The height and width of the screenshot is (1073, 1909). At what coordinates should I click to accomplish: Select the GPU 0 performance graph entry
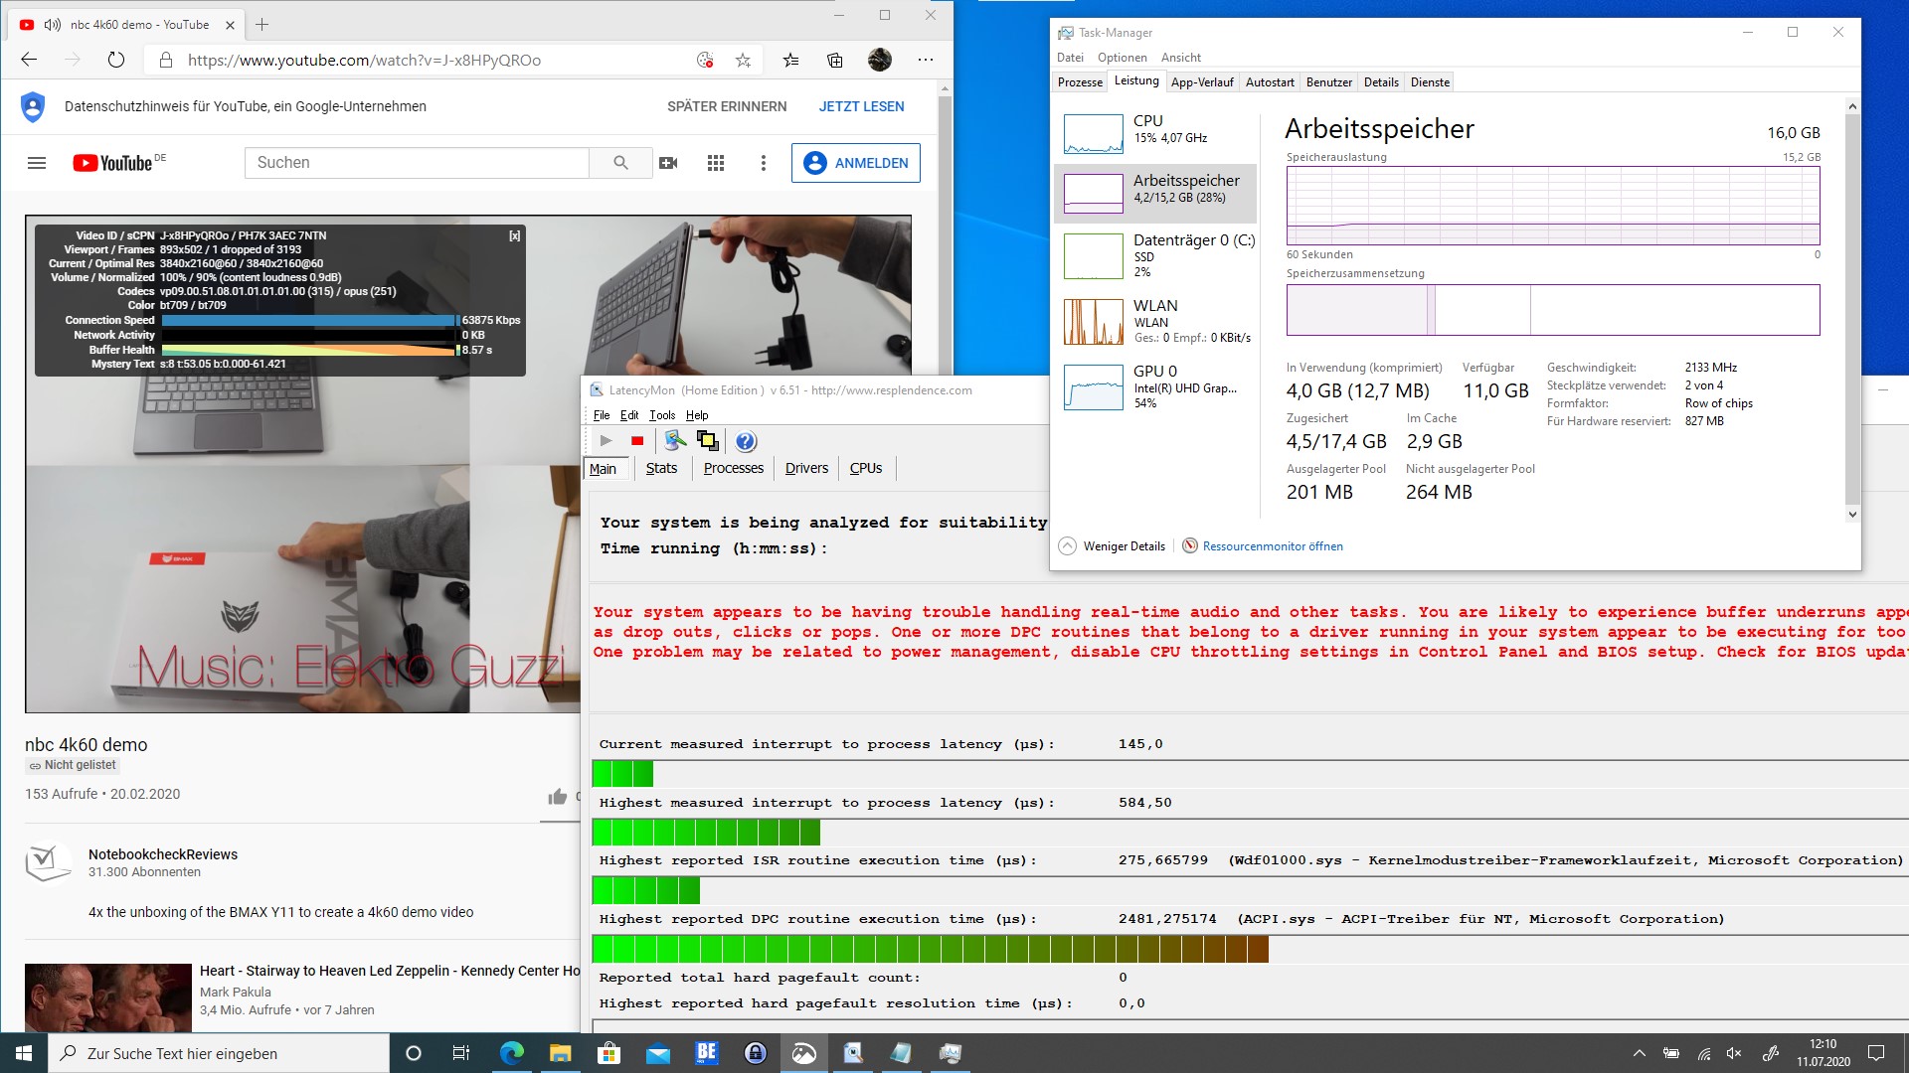click(x=1153, y=386)
